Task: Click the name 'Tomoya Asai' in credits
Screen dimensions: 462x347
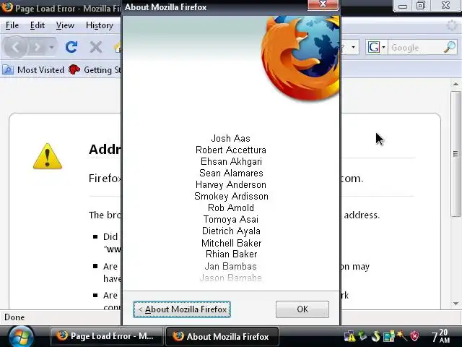Action: pos(231,219)
